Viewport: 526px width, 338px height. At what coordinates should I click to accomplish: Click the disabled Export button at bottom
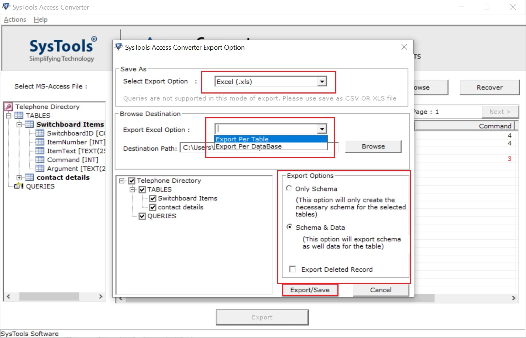pyautogui.click(x=262, y=317)
